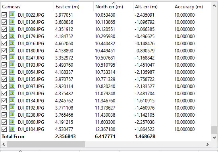Click the image icon for DJI_0180.JPG
The height and width of the screenshot is (152, 218).
(12, 50)
